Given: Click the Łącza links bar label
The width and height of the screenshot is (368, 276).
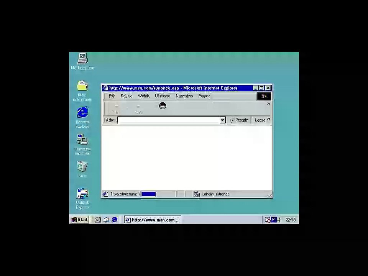Looking at the screenshot, I should [260, 120].
